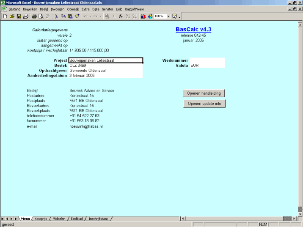Click the New workbook icon
The height and width of the screenshot is (227, 303).
(x=5, y=16)
